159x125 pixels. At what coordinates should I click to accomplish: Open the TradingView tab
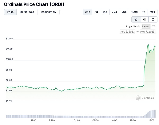pyautogui.click(x=48, y=12)
